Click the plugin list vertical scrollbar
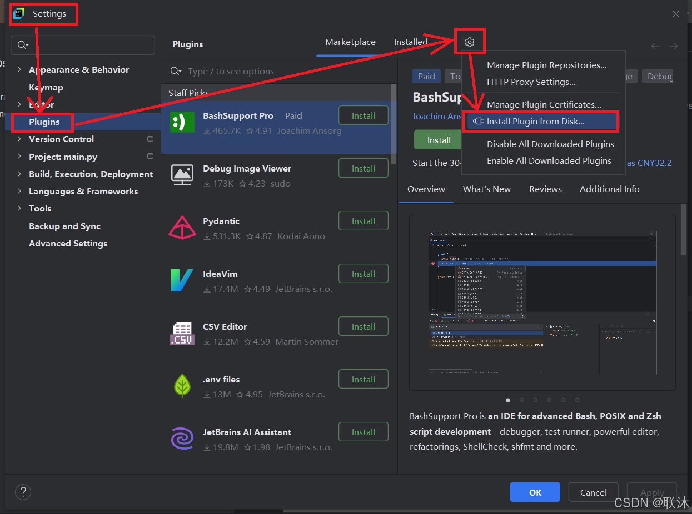The height and width of the screenshot is (514, 692). 394,124
